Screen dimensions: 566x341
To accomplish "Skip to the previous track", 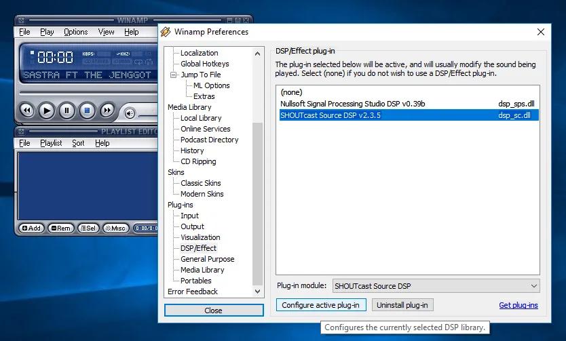I will click(26, 110).
